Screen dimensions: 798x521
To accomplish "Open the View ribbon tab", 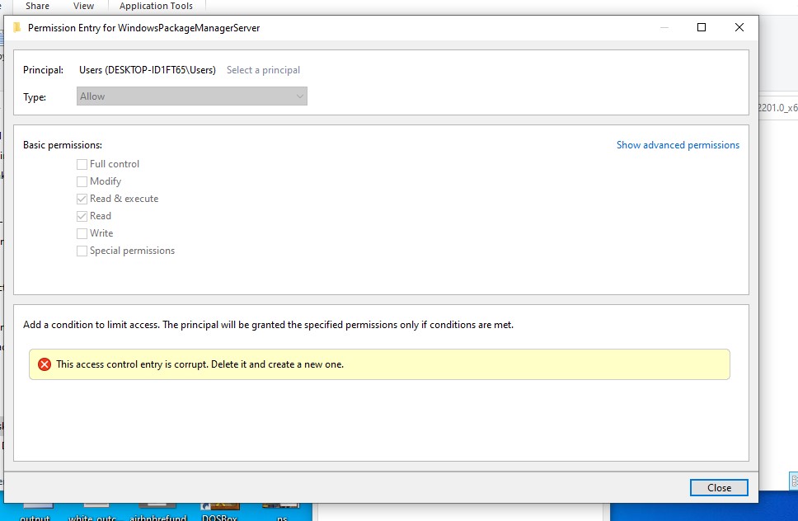I will [83, 6].
